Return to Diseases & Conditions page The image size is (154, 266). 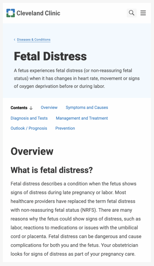(x=33, y=39)
